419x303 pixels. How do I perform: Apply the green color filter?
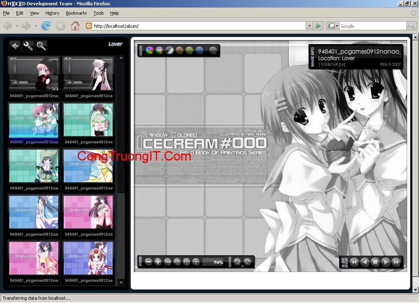(x=189, y=50)
